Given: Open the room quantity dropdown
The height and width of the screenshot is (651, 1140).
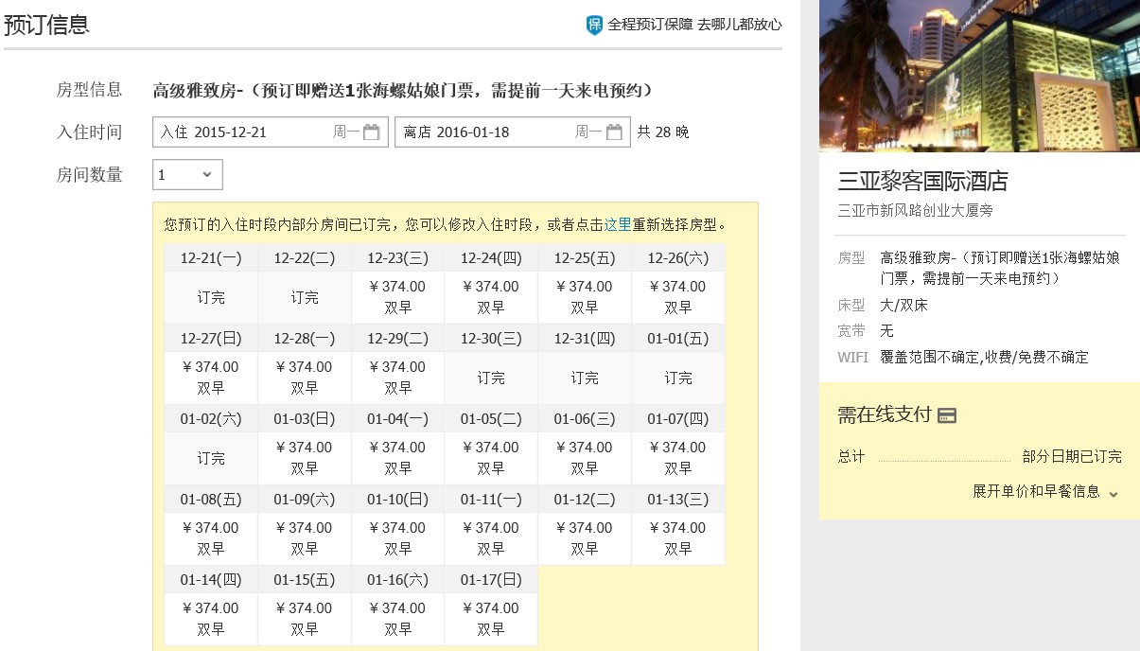Looking at the screenshot, I should click(x=187, y=175).
